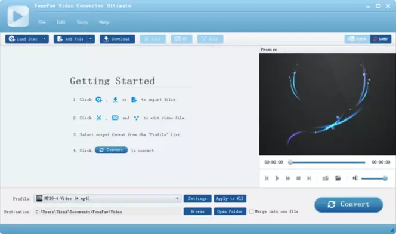The image size is (396, 234).
Task: Expand the Load Disc dropdown arrow
Action: pos(45,39)
